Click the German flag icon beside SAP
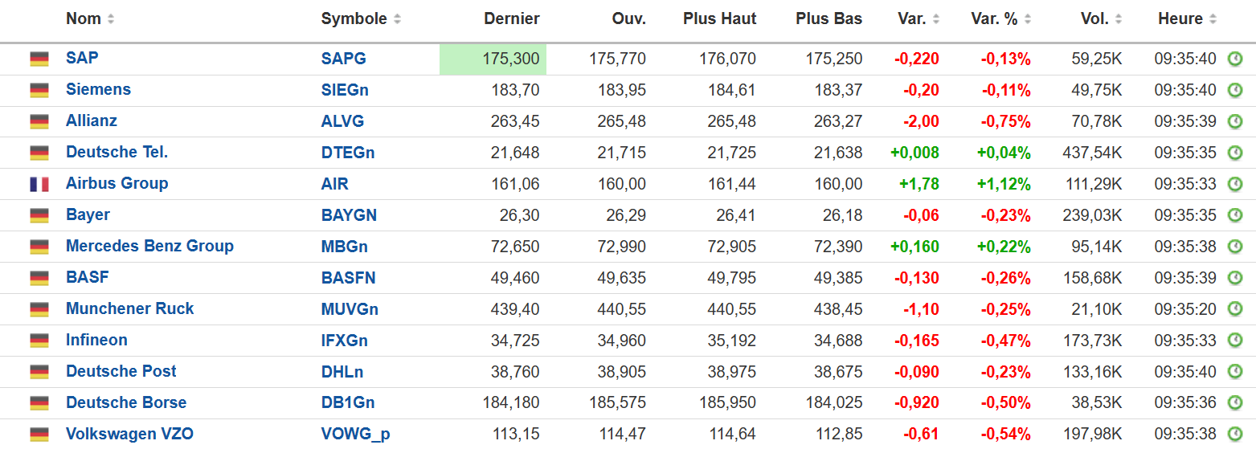1256x449 pixels. tap(39, 59)
